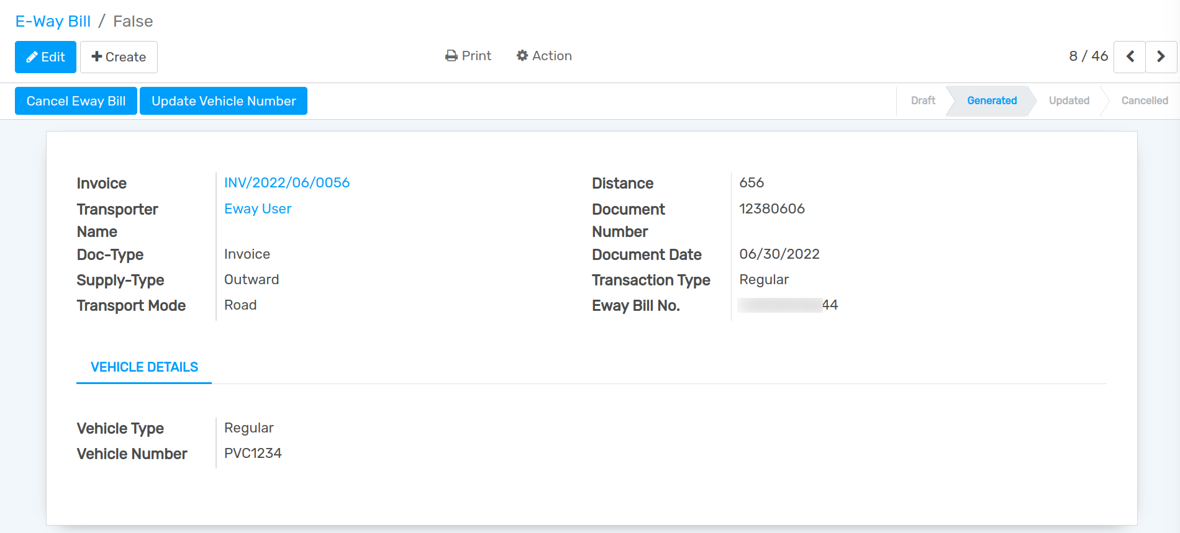Click the vehicle number PVC1234 value
Image resolution: width=1180 pixels, height=533 pixels.
[x=253, y=454]
